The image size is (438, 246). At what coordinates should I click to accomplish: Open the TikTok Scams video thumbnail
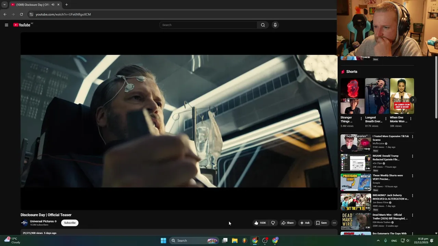(x=356, y=143)
